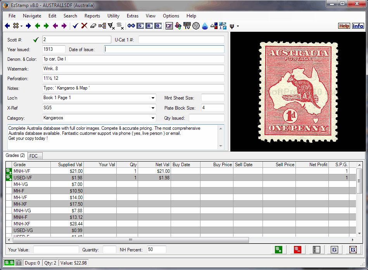Open the File menu
368x270 pixels.
click(12, 16)
